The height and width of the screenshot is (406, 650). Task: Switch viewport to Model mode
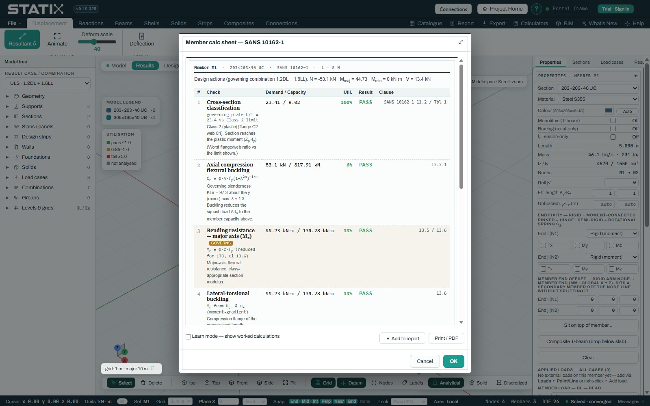(x=116, y=65)
